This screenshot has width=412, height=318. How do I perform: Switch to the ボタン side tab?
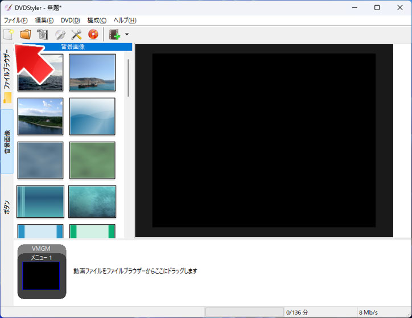(7, 208)
